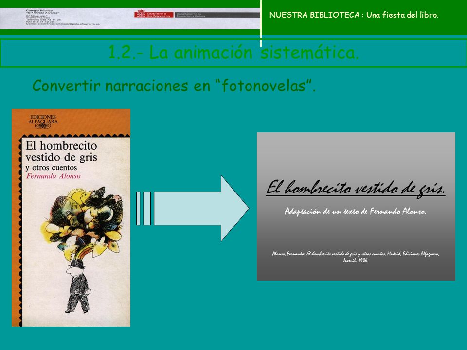Click 'NUESTRA BIBLIOTECA : Una fiesta del libro.' header

click(354, 15)
